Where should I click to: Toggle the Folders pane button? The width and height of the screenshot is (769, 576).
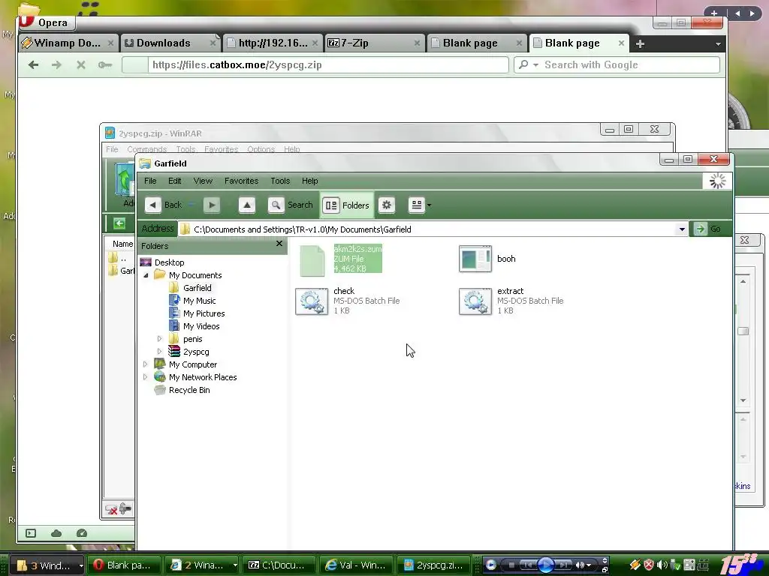click(x=347, y=205)
